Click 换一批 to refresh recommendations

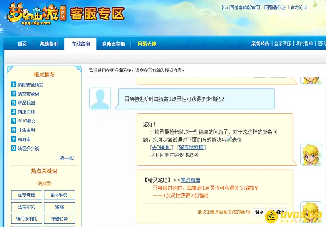click(x=66, y=158)
